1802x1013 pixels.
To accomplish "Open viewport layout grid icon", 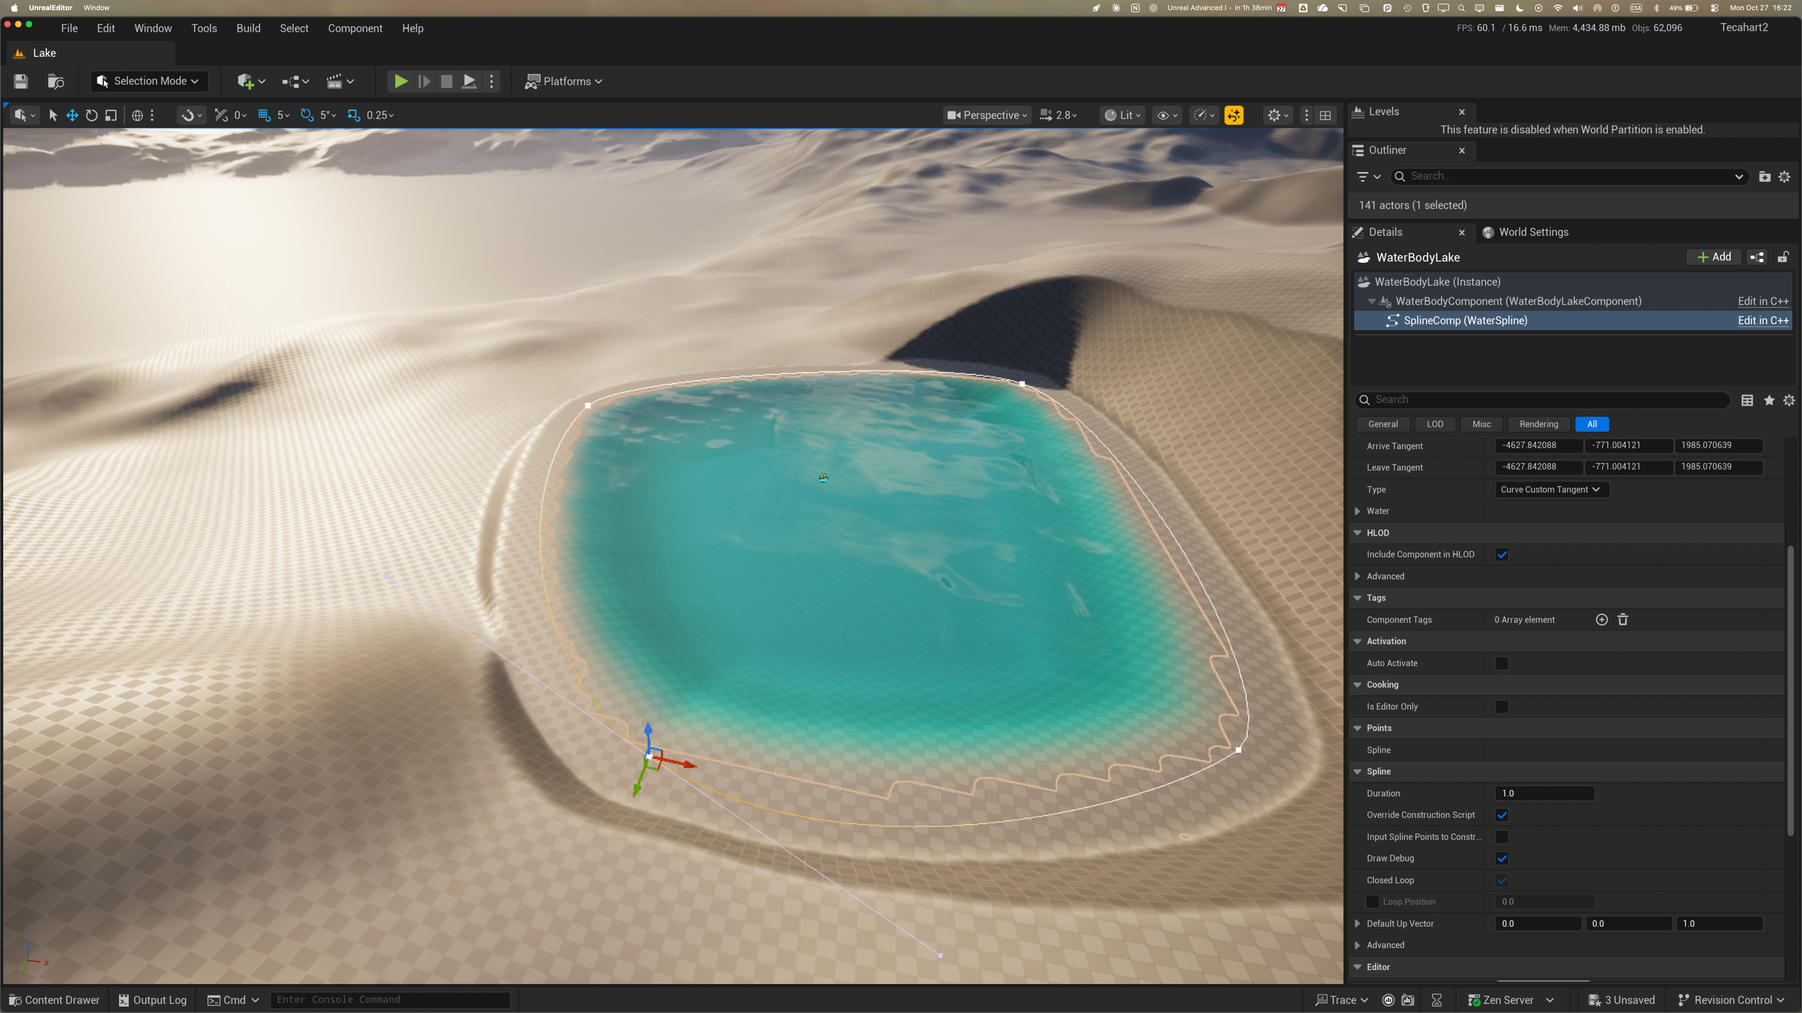I will [1325, 115].
